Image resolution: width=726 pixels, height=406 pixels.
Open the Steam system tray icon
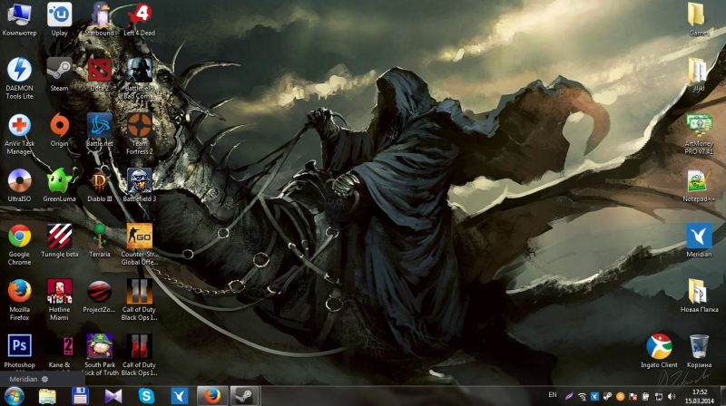pyautogui.click(x=607, y=396)
